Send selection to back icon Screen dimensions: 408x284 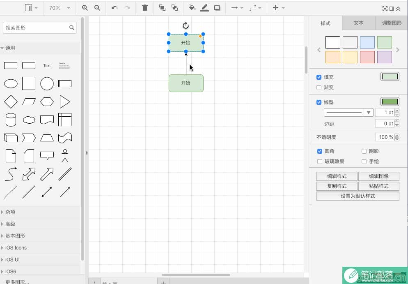(x=174, y=8)
